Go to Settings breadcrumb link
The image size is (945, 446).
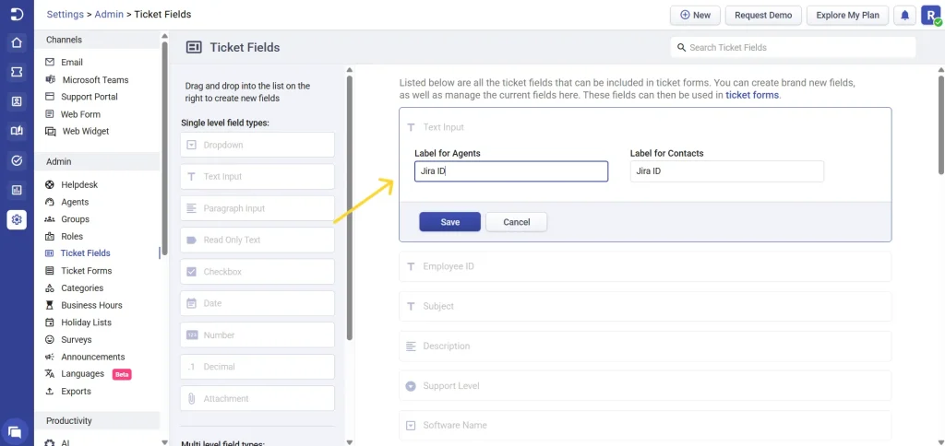66,15
